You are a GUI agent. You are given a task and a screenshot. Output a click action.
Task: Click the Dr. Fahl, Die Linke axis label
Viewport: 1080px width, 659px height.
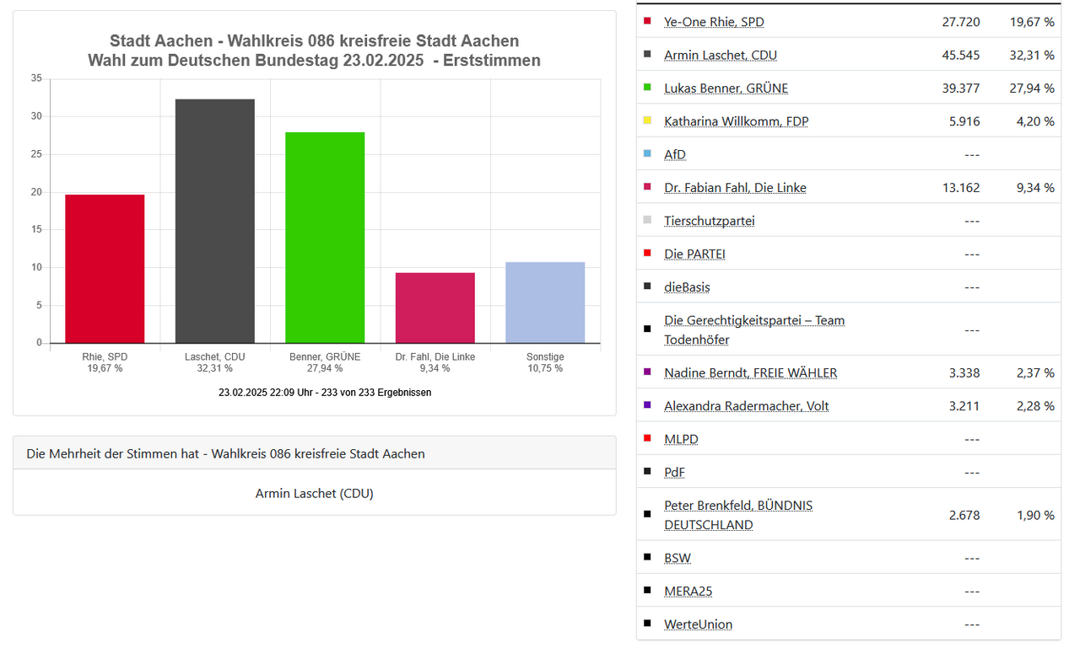pyautogui.click(x=435, y=362)
